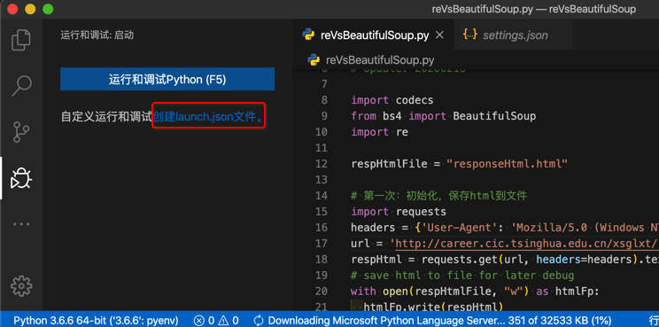
Task: Click the Python icon in the breadcrumb
Action: coord(314,59)
